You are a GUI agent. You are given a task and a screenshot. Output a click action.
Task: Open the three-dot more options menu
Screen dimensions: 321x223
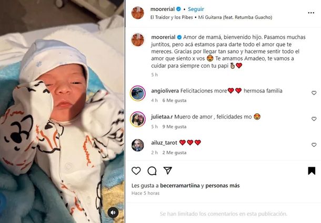[311, 13]
